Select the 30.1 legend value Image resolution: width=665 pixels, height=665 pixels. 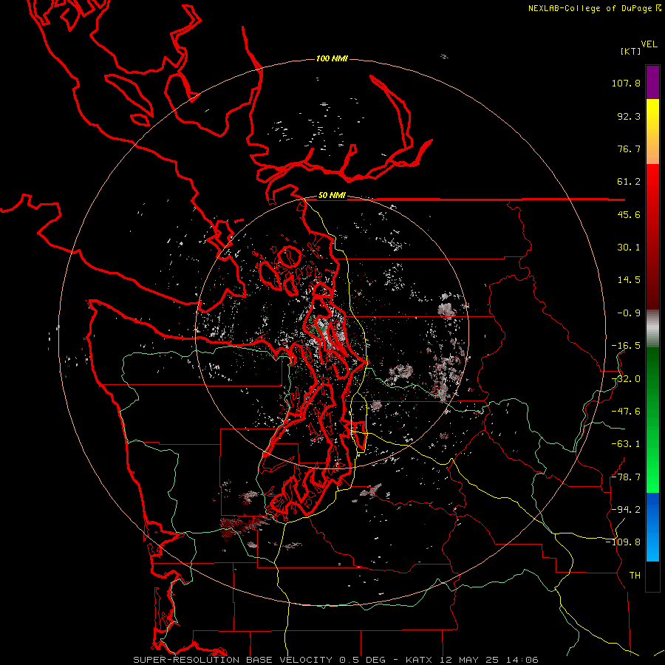click(629, 248)
